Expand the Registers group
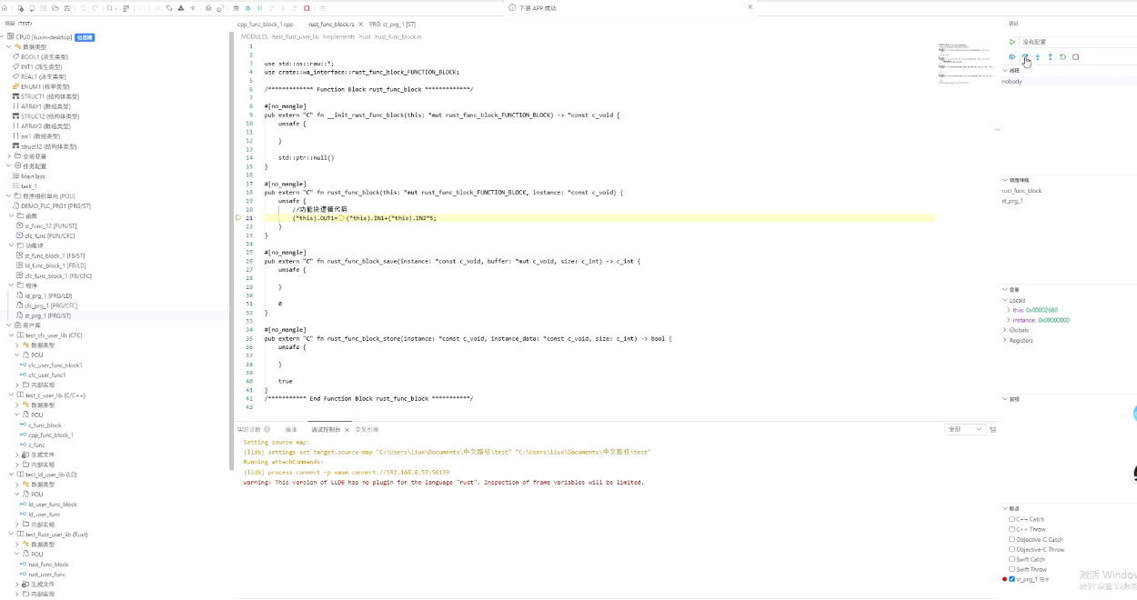 coord(1006,340)
